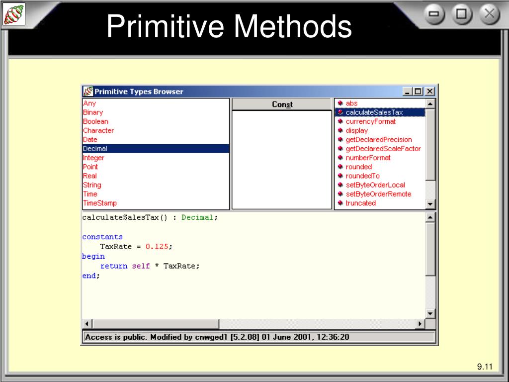Open the abs method name
Screen dimensions: 509x382
point(351,103)
